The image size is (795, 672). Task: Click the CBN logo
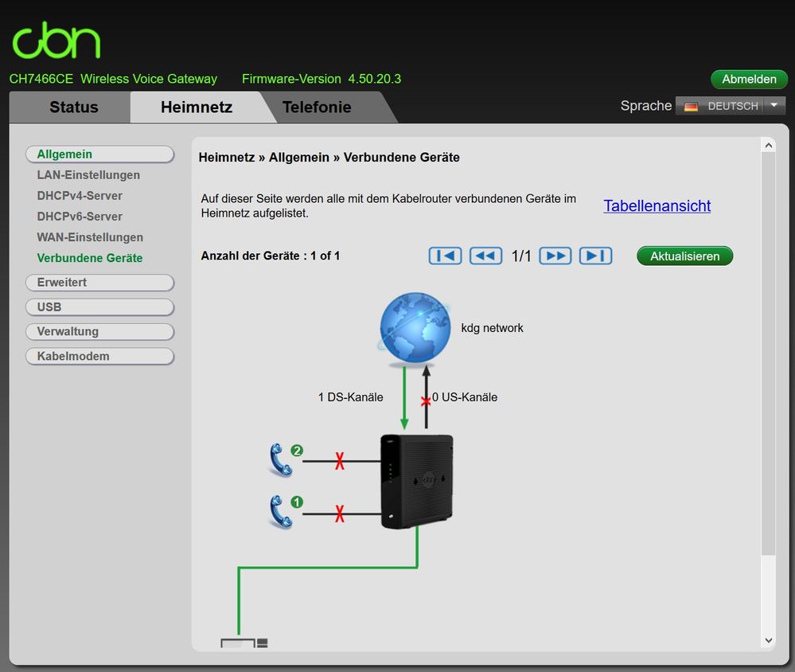(57, 40)
